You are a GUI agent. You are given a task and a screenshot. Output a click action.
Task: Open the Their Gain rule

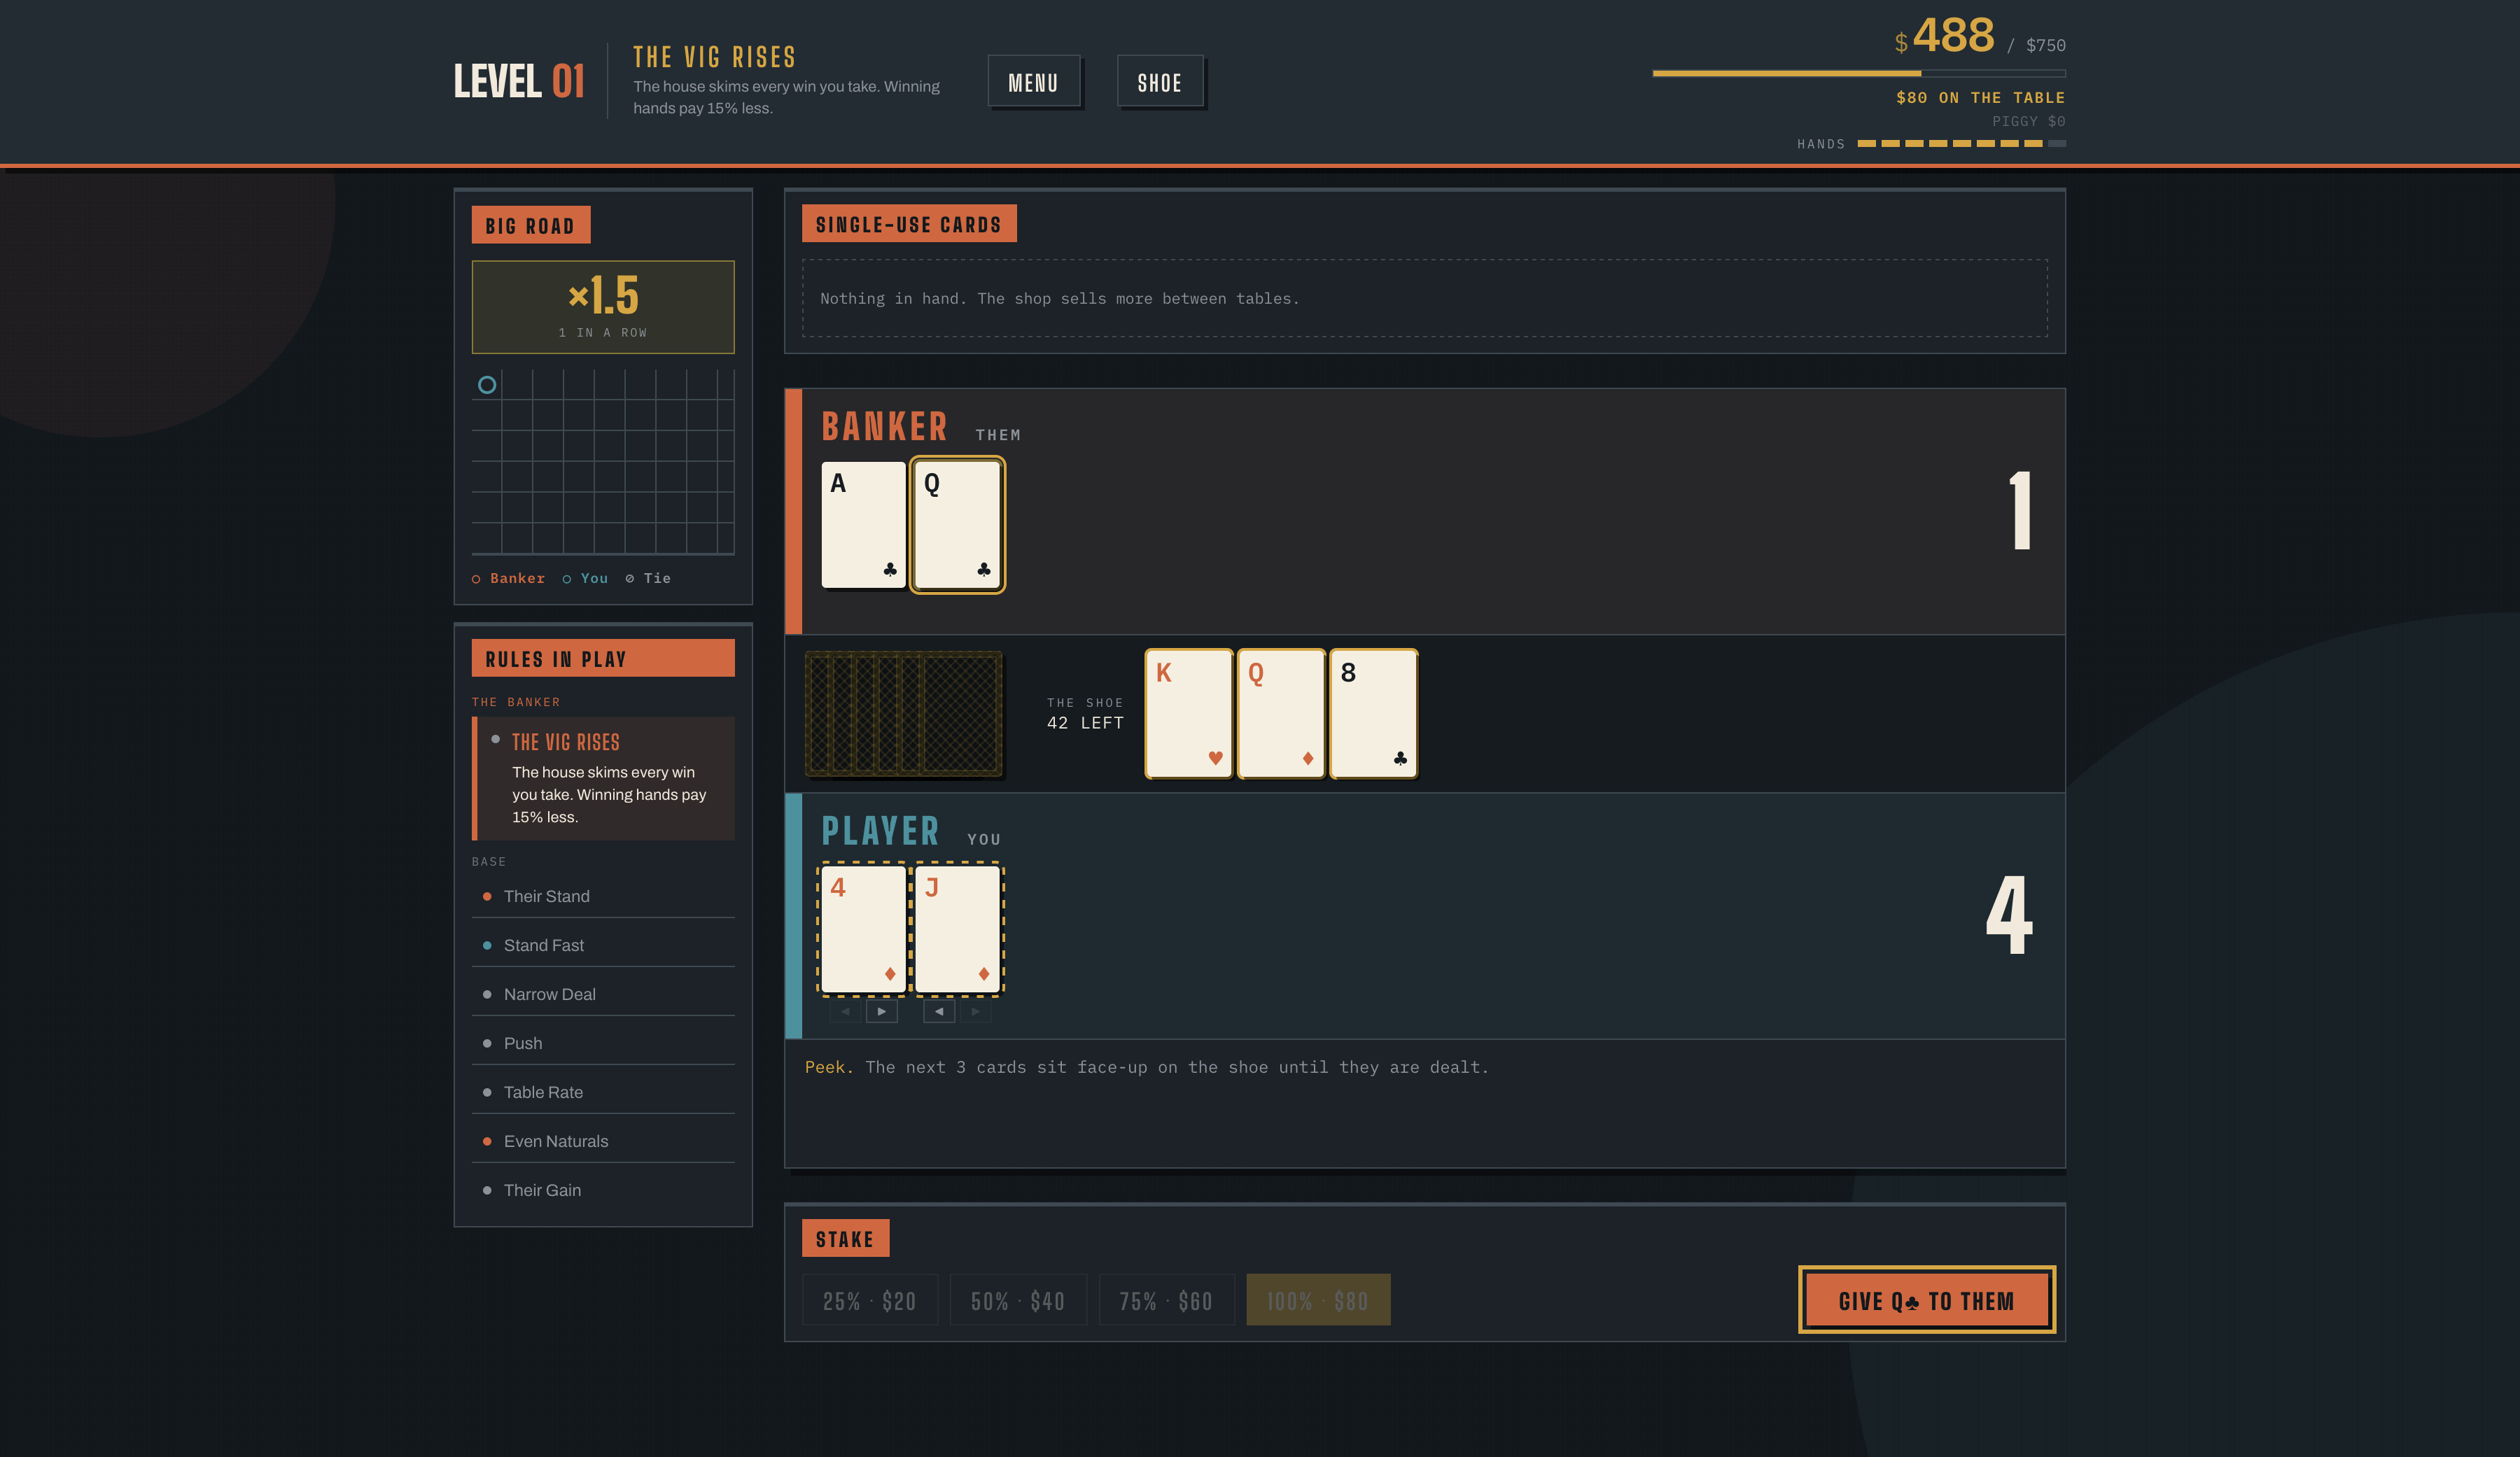click(603, 1190)
